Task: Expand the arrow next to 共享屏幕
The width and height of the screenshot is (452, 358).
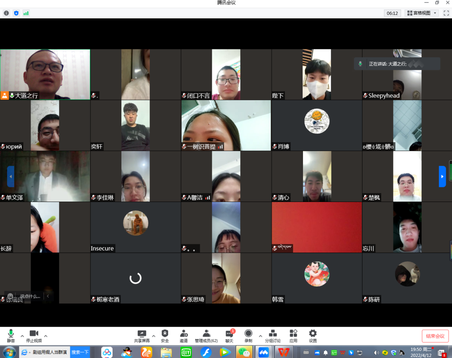Action: 154,336
